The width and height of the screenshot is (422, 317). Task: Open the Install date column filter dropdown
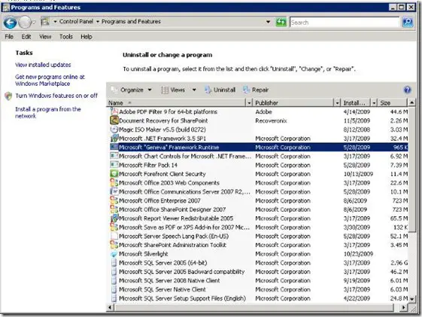point(374,103)
